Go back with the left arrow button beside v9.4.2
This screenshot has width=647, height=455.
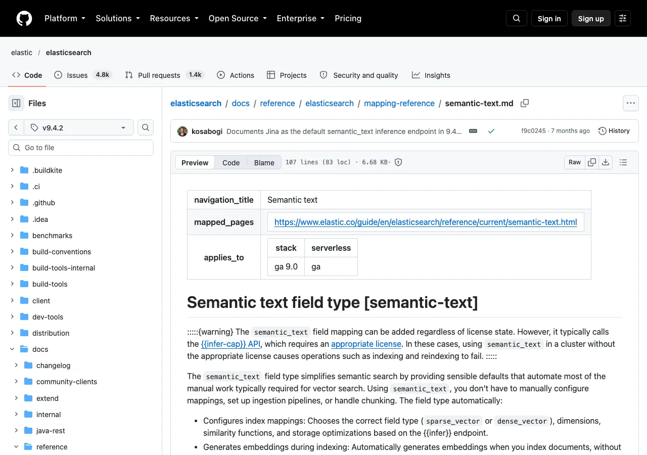(16, 128)
